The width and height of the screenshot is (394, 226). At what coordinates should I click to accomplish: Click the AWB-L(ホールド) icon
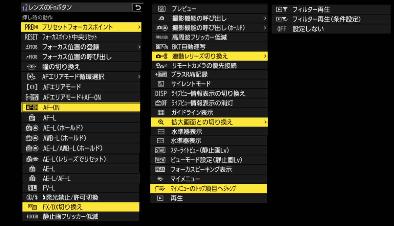32,138
